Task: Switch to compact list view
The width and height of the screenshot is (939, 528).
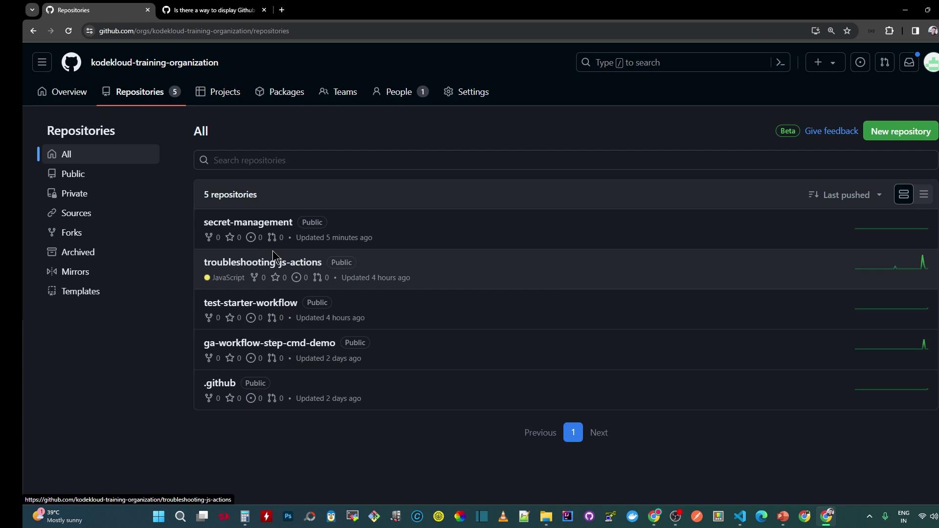Action: click(x=924, y=195)
